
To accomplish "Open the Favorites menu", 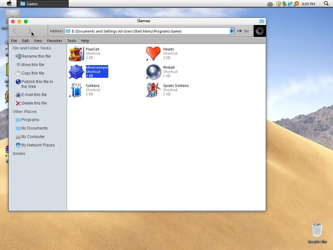I will 55,41.
